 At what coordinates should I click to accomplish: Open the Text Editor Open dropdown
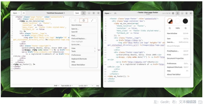coord(108,13)
